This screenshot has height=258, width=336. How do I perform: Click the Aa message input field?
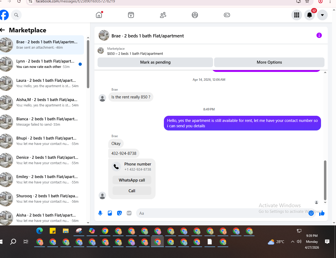(x=222, y=213)
